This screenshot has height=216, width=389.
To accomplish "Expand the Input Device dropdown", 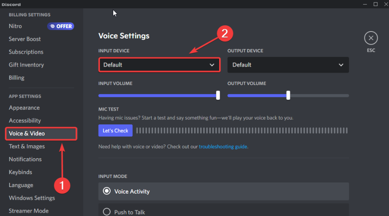I will (x=159, y=65).
